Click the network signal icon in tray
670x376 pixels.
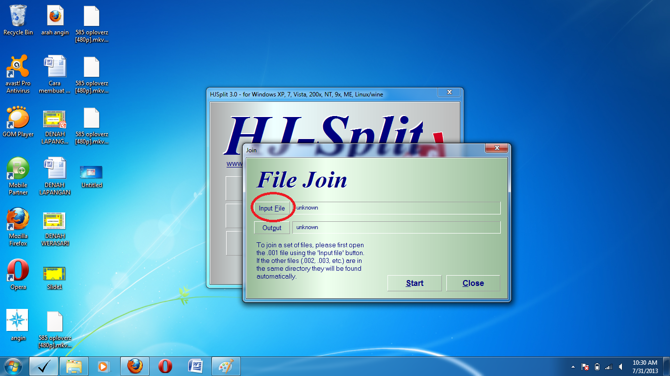[609, 367]
